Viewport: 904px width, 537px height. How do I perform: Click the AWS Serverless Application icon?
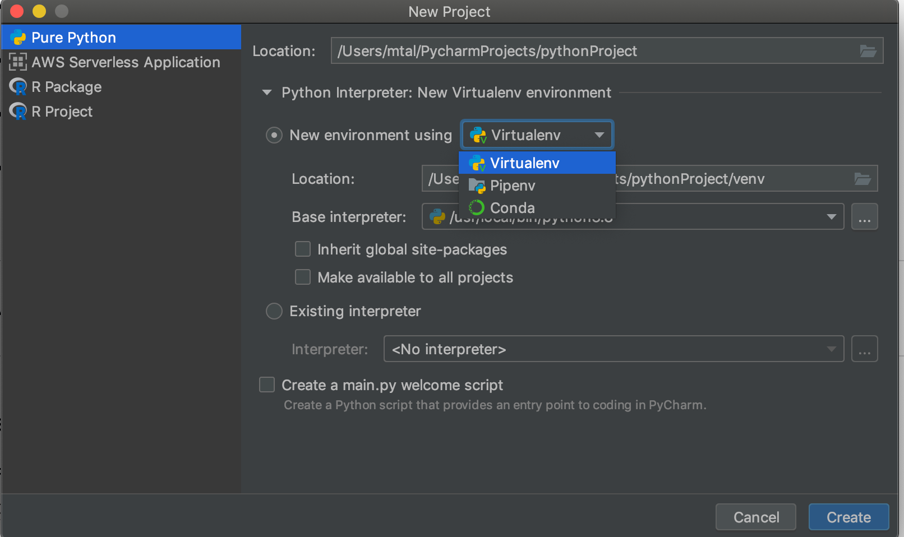coord(18,62)
